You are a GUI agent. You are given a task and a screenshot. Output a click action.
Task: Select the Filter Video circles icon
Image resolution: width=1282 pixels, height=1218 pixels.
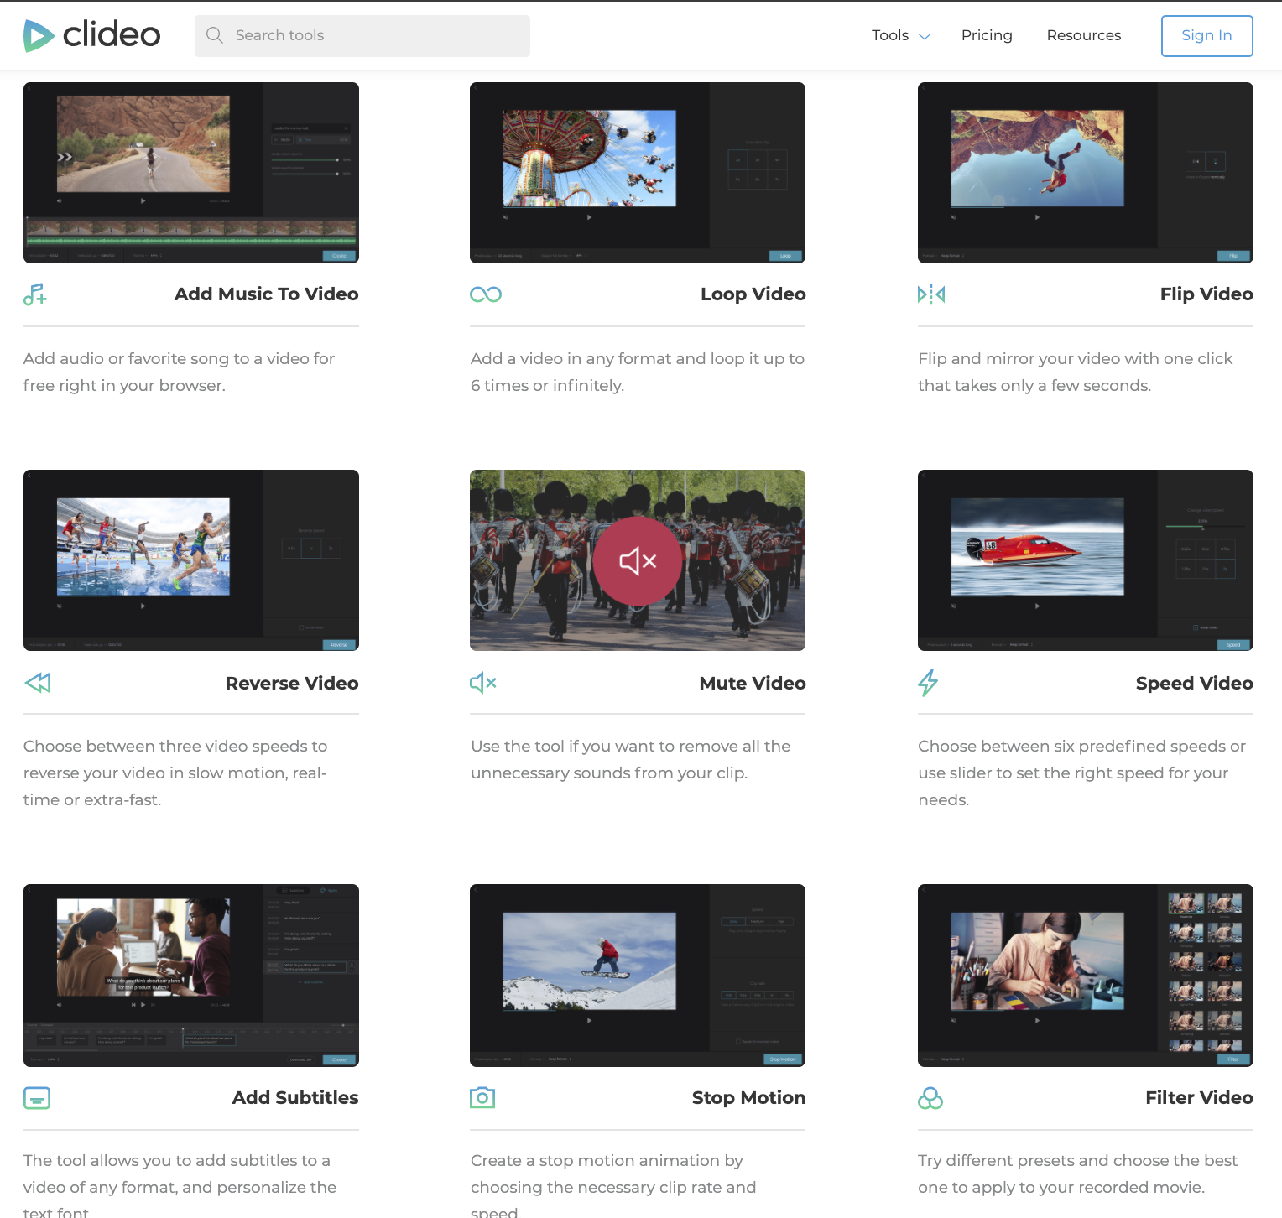click(x=930, y=1097)
